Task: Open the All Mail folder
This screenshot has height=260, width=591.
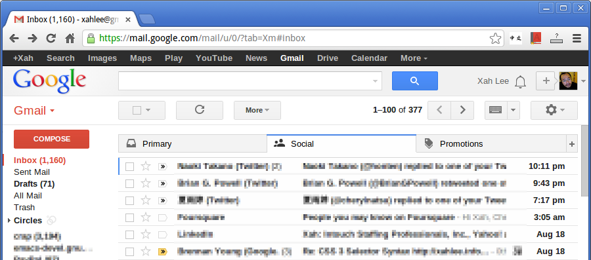Action: pyautogui.click(x=28, y=196)
